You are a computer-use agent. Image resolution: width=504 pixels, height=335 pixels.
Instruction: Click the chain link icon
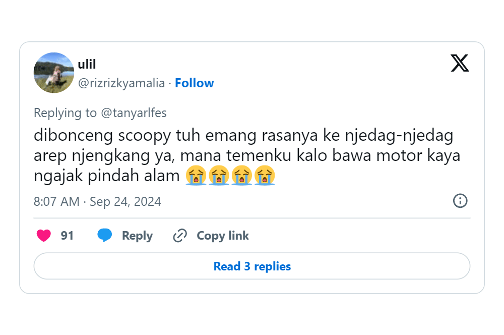[x=180, y=236]
